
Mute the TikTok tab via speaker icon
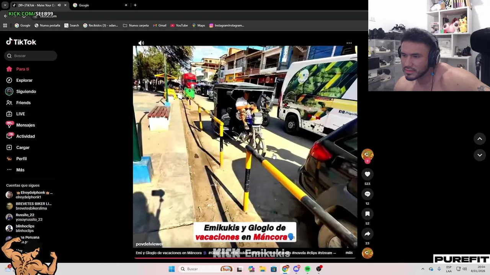pos(59,5)
